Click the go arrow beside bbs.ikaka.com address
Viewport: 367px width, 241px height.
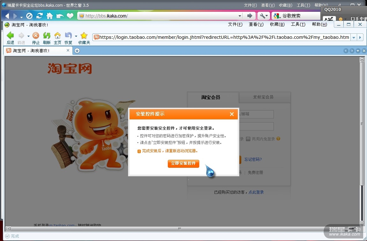pos(250,16)
